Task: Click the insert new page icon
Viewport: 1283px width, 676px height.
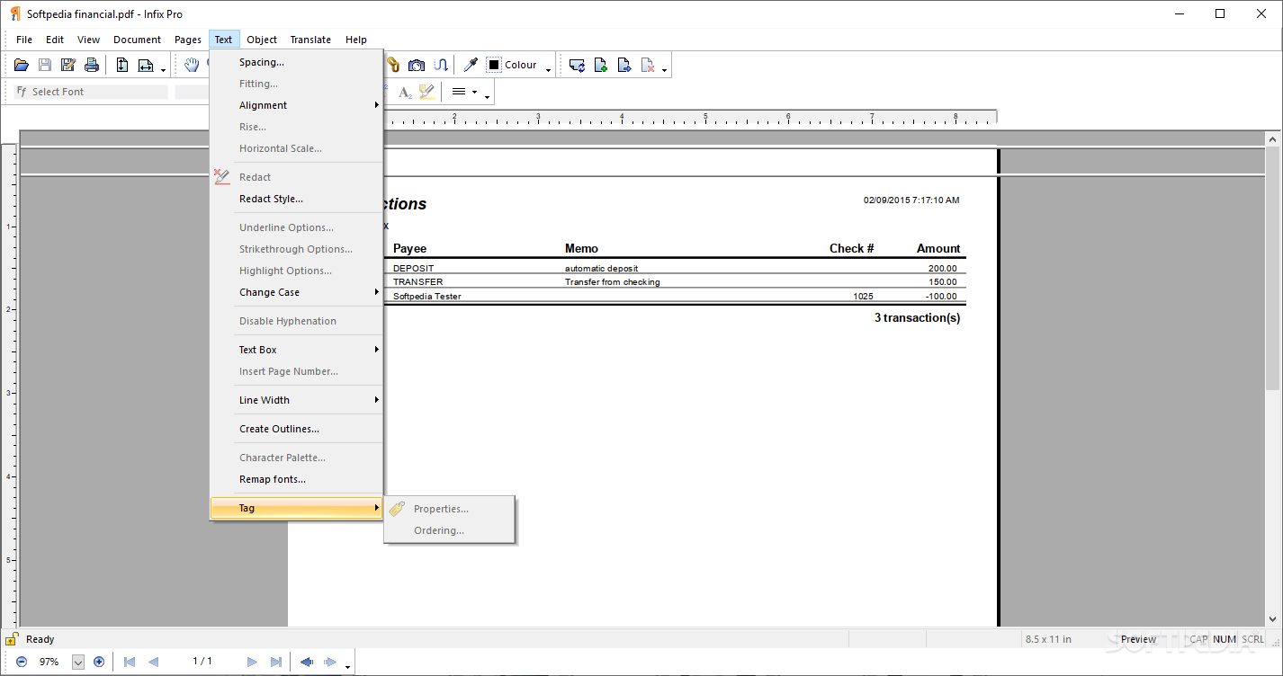Action: click(601, 65)
